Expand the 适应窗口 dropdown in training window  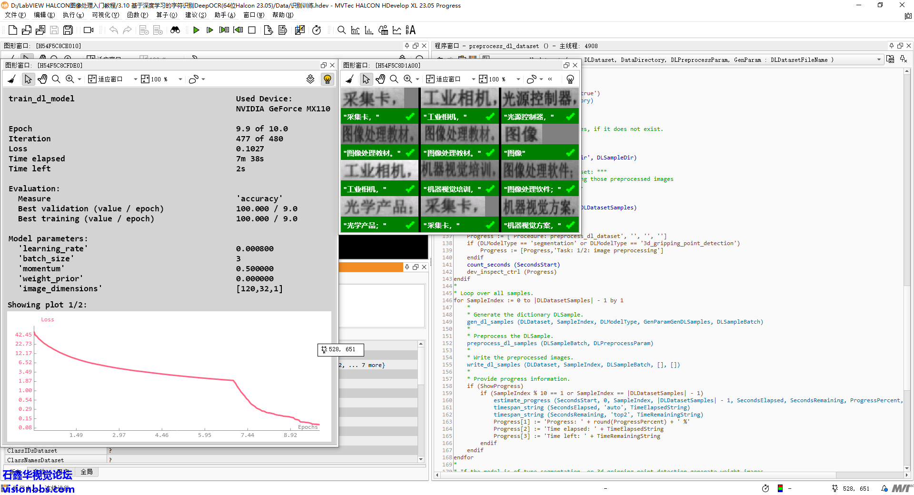135,79
